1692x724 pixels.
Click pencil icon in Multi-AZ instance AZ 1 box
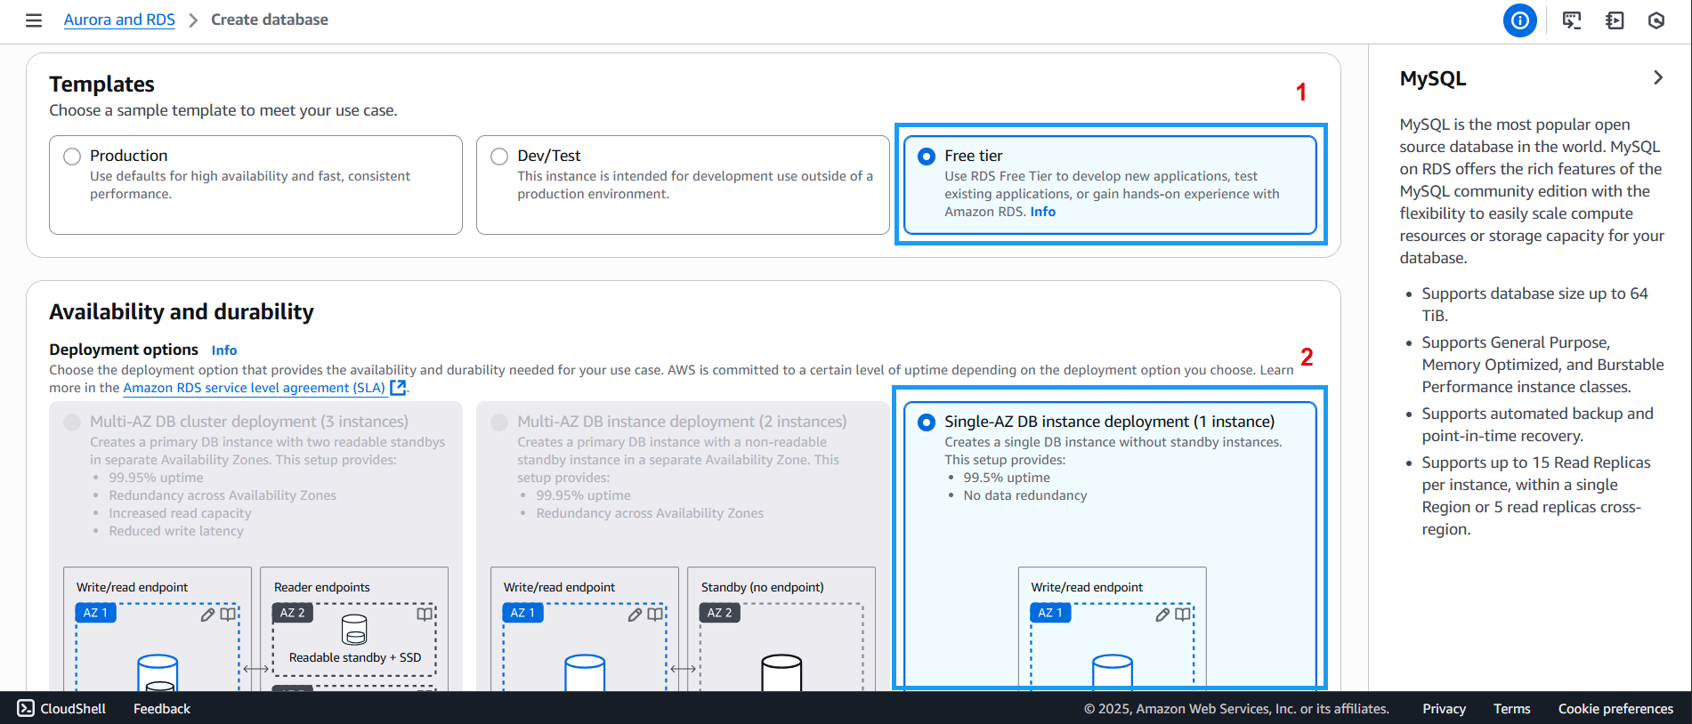point(635,615)
